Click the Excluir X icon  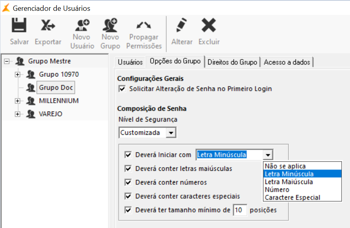[209, 26]
